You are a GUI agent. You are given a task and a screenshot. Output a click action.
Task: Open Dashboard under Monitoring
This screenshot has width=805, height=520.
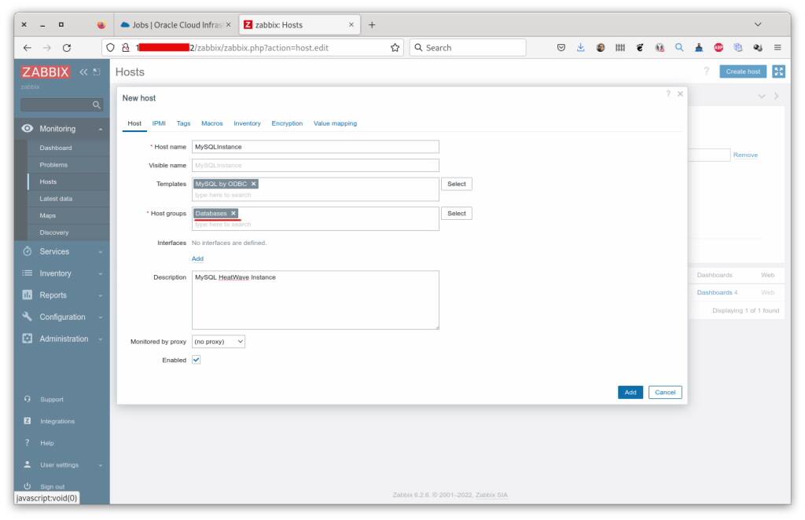56,148
